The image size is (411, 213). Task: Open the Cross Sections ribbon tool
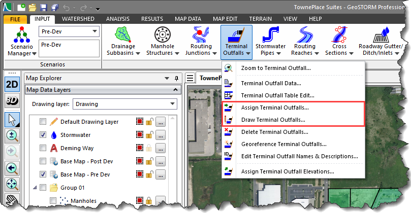[x=339, y=42]
